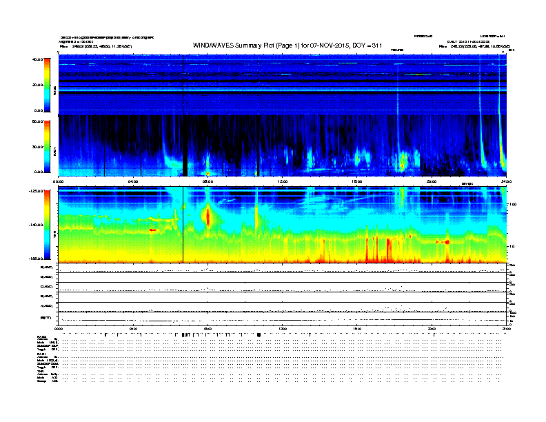The width and height of the screenshot is (546, 422).
Task: Select the 40.00 label on RAD2 color scale
Action: pos(38,59)
